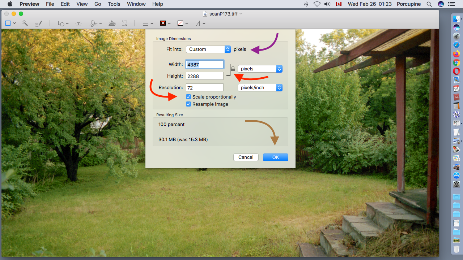
Task: Launch Siri from the Dock
Action: [x=456, y=27]
